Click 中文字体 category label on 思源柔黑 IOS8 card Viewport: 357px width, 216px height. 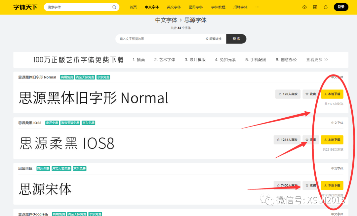[337, 123]
